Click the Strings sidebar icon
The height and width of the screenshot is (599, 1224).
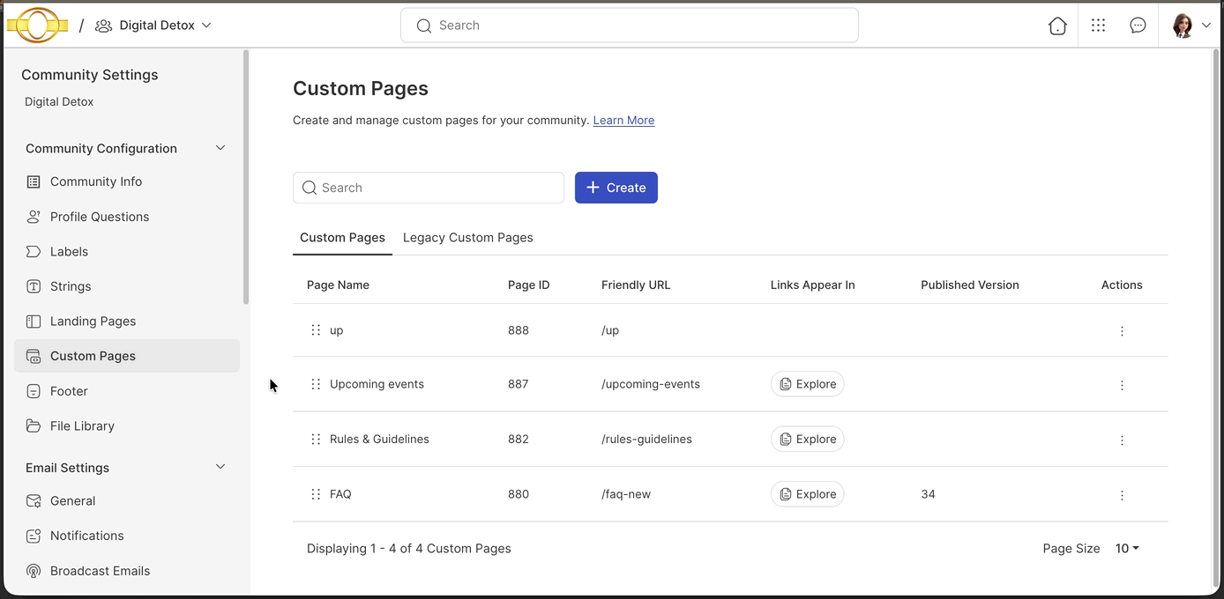[x=34, y=286]
